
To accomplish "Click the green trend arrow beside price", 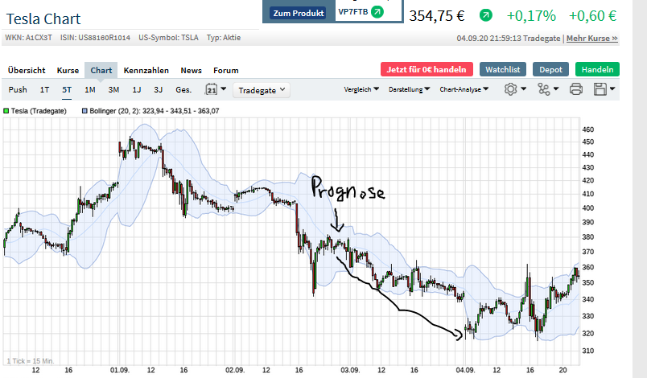I will 486,15.
